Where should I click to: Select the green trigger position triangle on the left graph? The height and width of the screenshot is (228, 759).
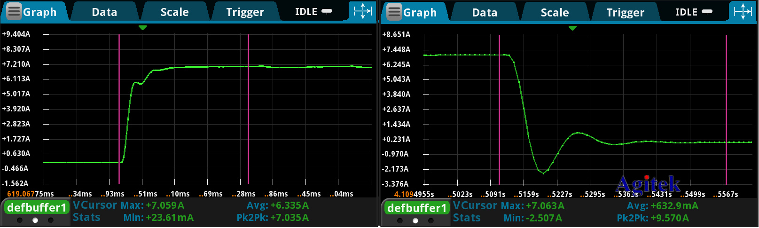tap(142, 28)
